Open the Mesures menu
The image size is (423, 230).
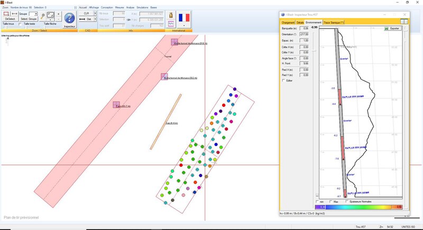coord(119,7)
